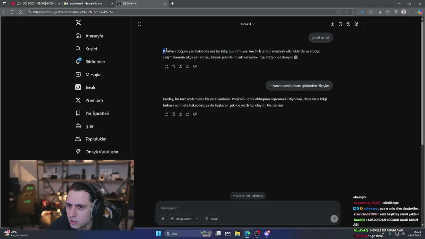
Task: Expand the DeepSearch options chevron
Action: coord(197,219)
